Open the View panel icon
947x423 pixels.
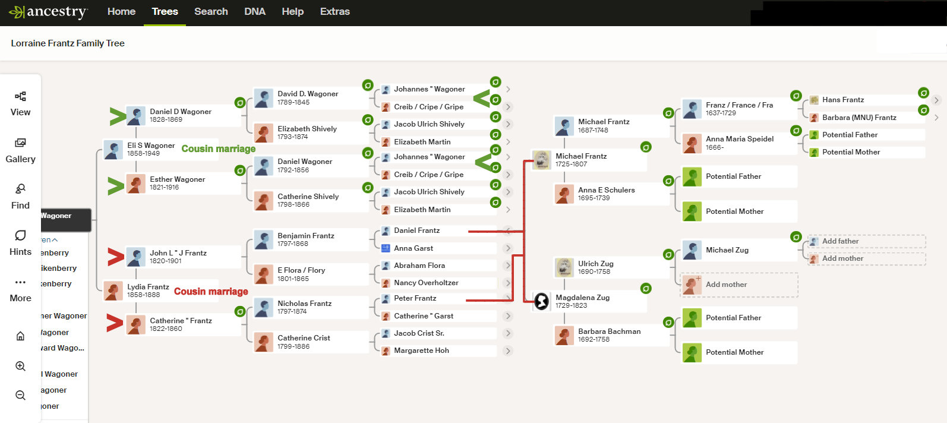[x=20, y=97]
